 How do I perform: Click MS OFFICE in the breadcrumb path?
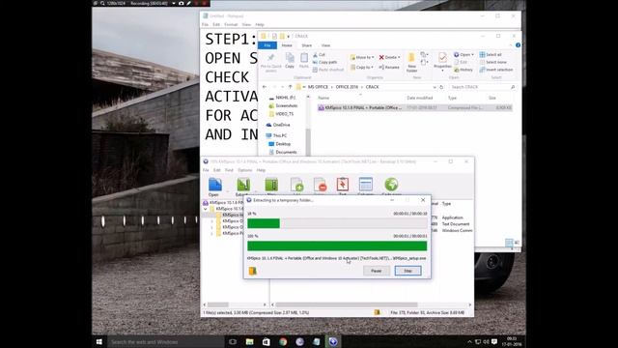coord(318,87)
